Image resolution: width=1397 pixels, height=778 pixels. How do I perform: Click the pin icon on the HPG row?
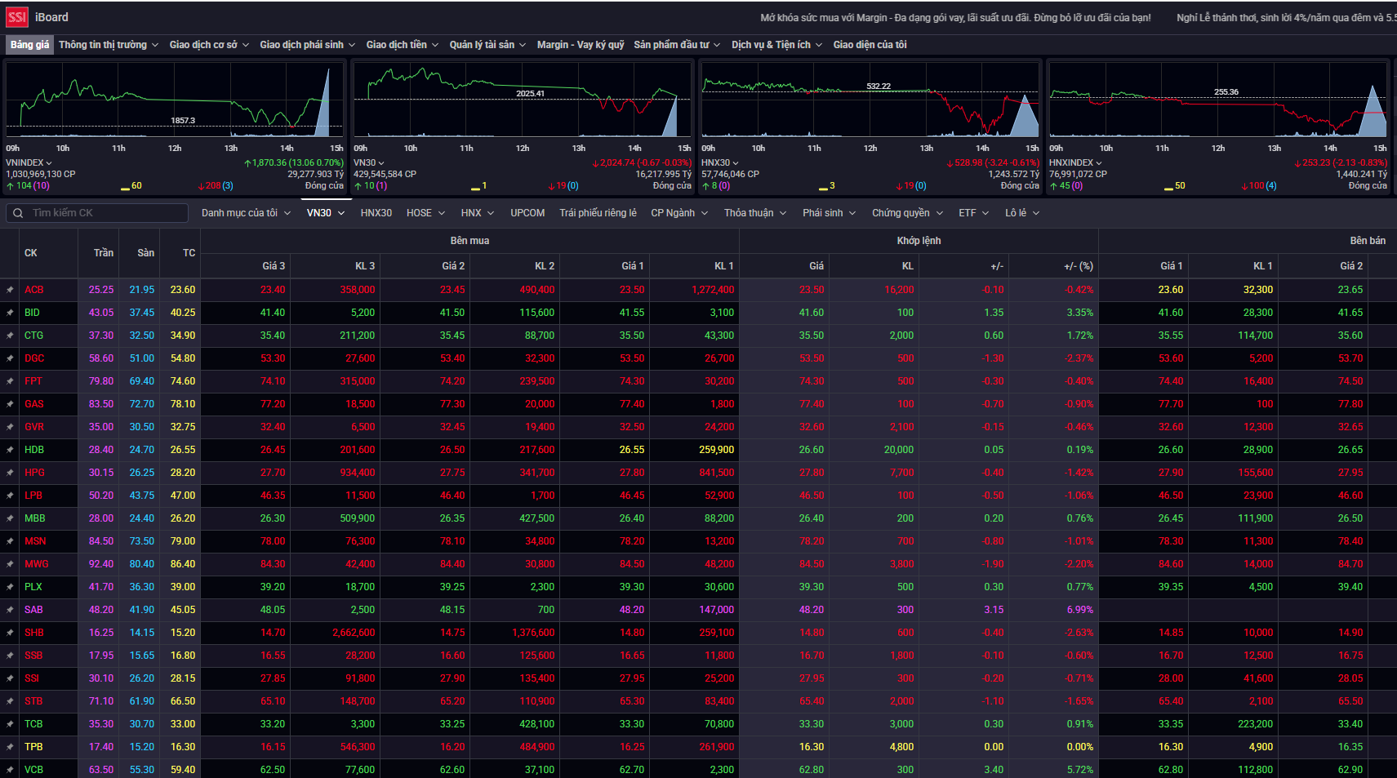tap(10, 473)
